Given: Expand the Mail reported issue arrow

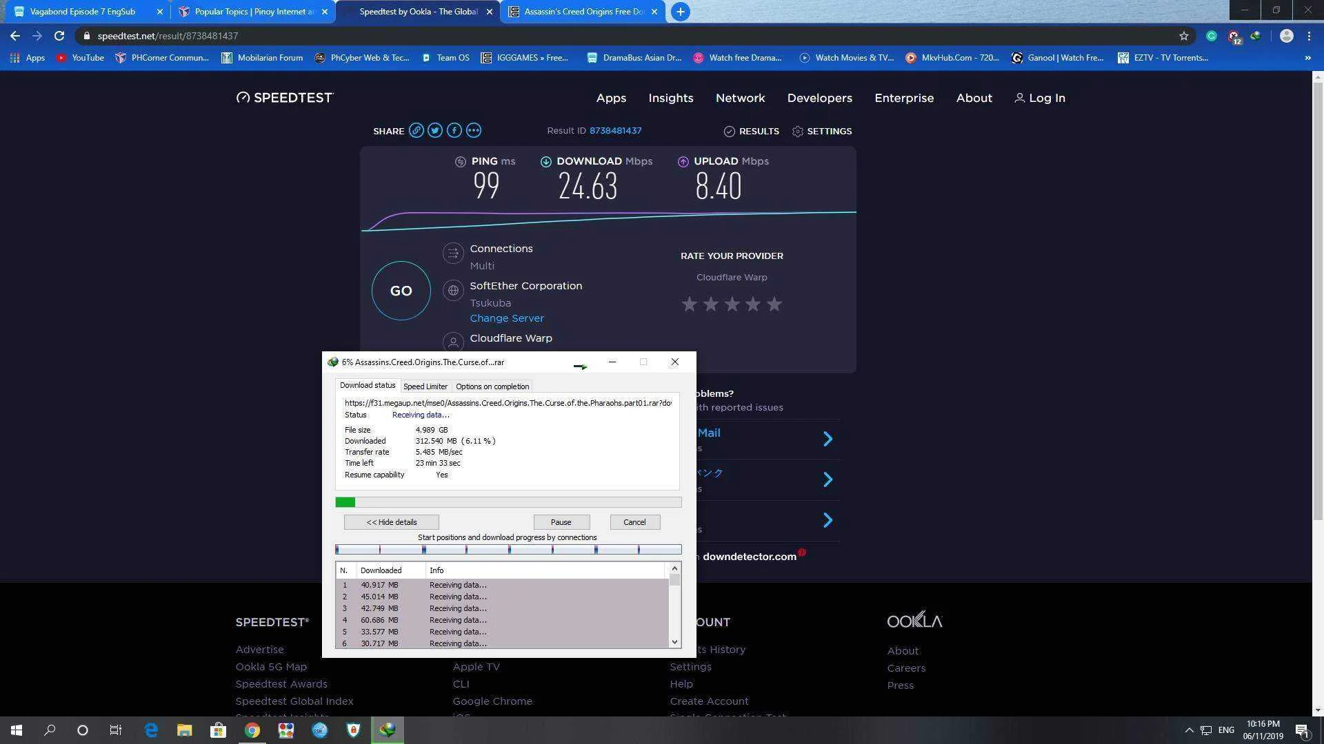Looking at the screenshot, I should [x=828, y=439].
